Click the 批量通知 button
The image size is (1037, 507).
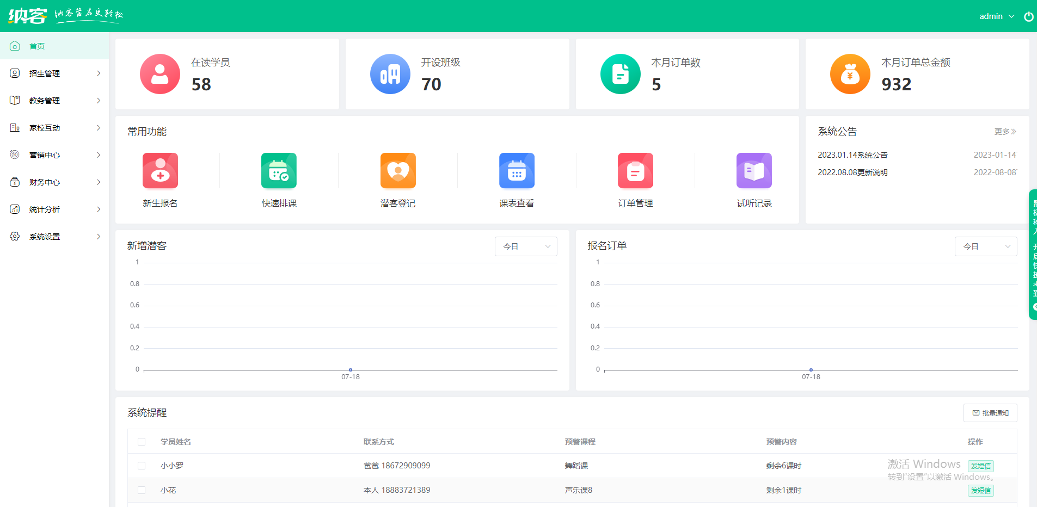click(990, 412)
